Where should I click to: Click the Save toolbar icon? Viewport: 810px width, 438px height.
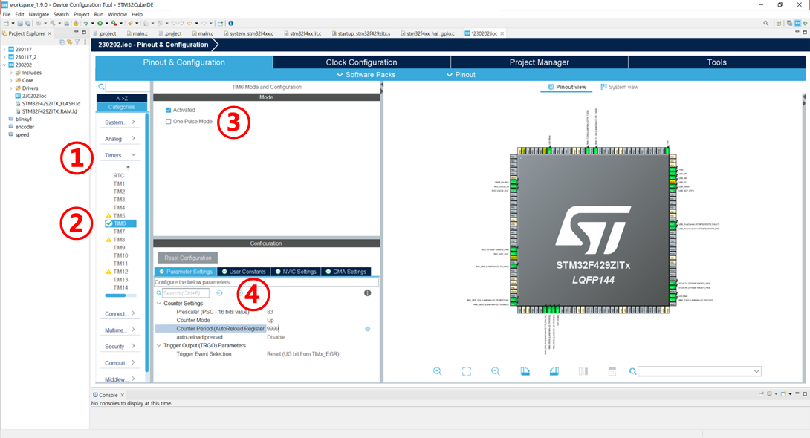click(x=20, y=23)
